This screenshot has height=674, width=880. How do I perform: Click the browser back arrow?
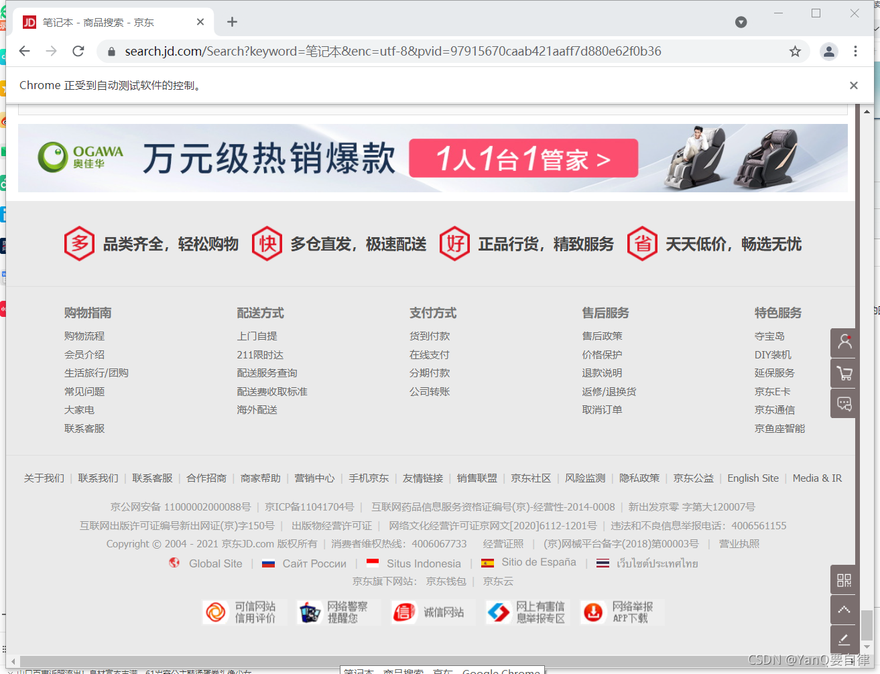pyautogui.click(x=25, y=51)
